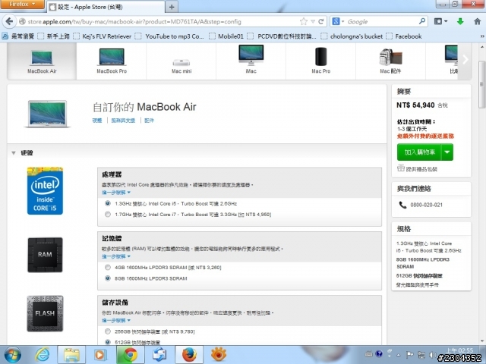Screen dimensions: 486x364
Task: Open the bookmarks menu toolbar icon
Action: [x=440, y=21]
